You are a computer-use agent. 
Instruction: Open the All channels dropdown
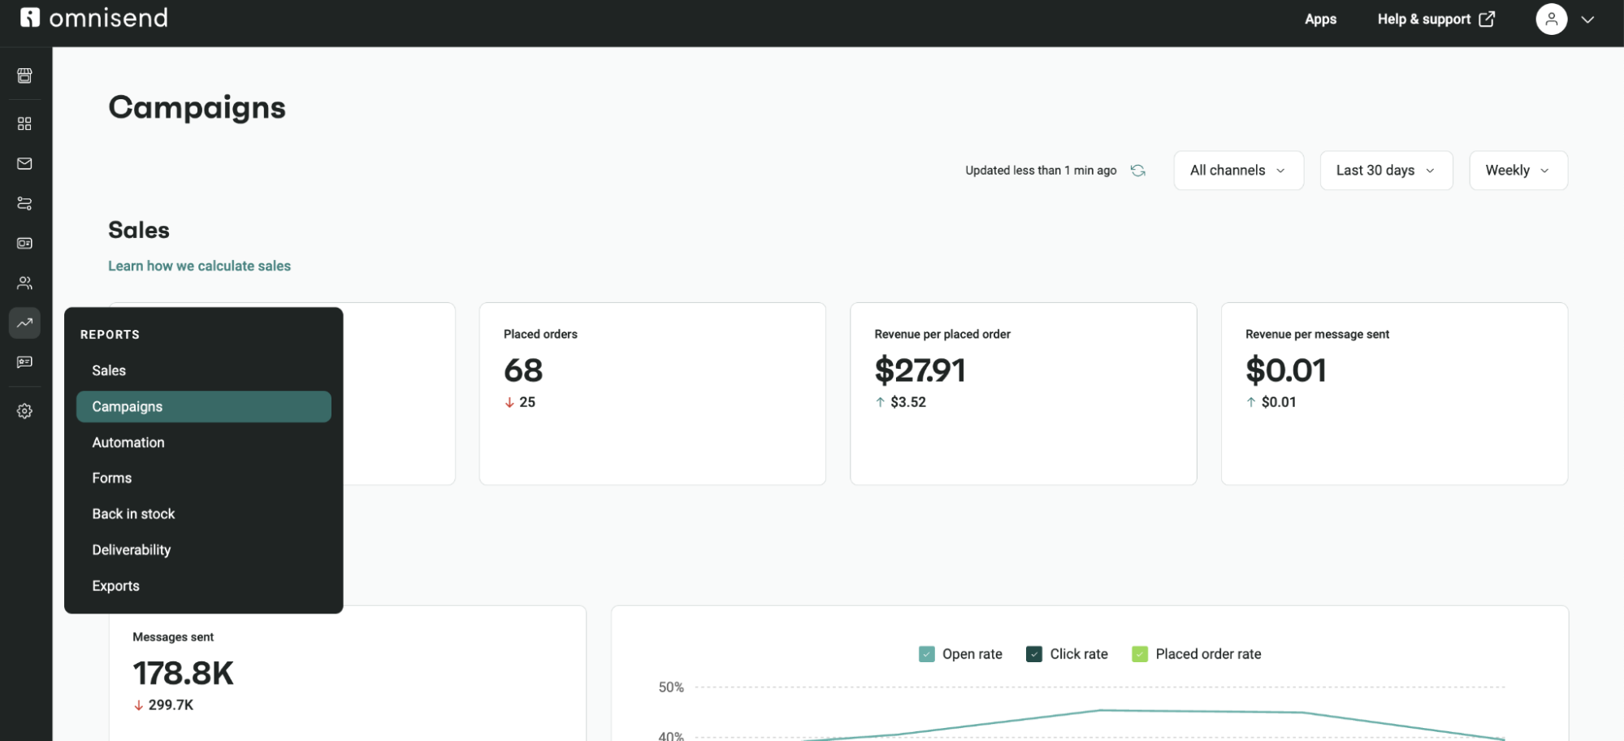click(x=1237, y=170)
